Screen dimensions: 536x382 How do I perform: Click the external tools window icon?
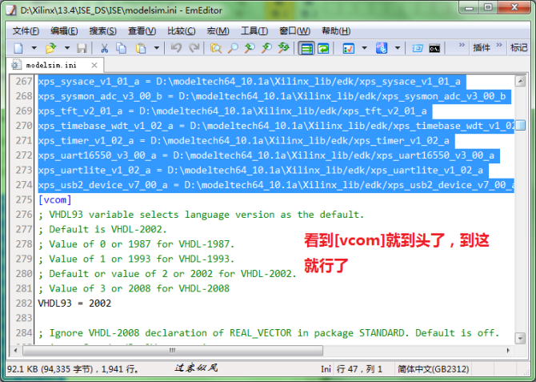pos(418,48)
